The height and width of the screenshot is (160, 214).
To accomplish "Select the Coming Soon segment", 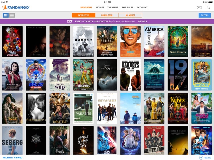I will [x=107, y=15].
